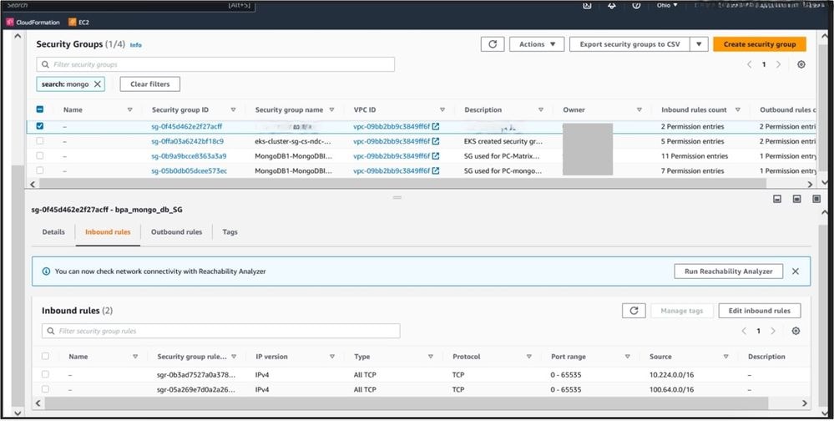Open the Actions dropdown
834x421 pixels.
coord(537,44)
